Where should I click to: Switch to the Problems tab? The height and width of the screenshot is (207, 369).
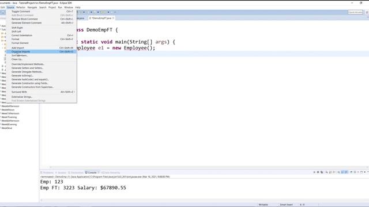tap(47, 172)
